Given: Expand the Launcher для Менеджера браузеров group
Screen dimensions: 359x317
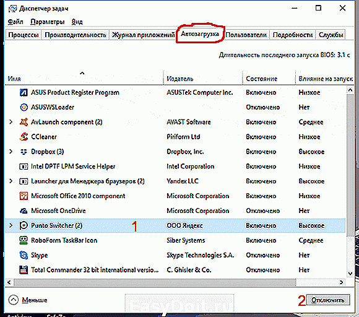Looking at the screenshot, I should 11,181.
